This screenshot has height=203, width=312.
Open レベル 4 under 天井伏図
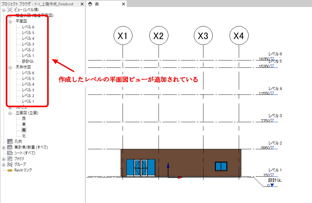pos(28,84)
